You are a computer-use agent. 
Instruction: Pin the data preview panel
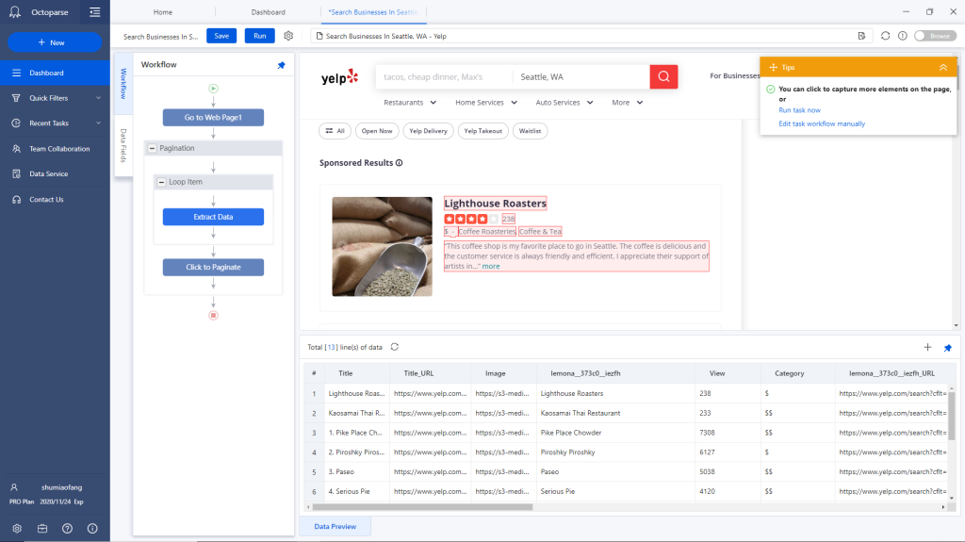click(x=948, y=348)
